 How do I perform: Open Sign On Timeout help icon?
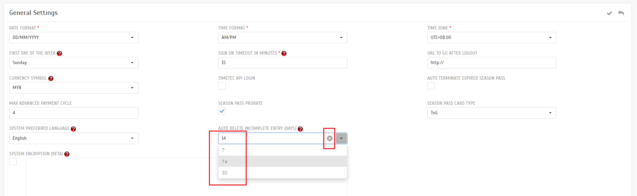click(x=284, y=53)
